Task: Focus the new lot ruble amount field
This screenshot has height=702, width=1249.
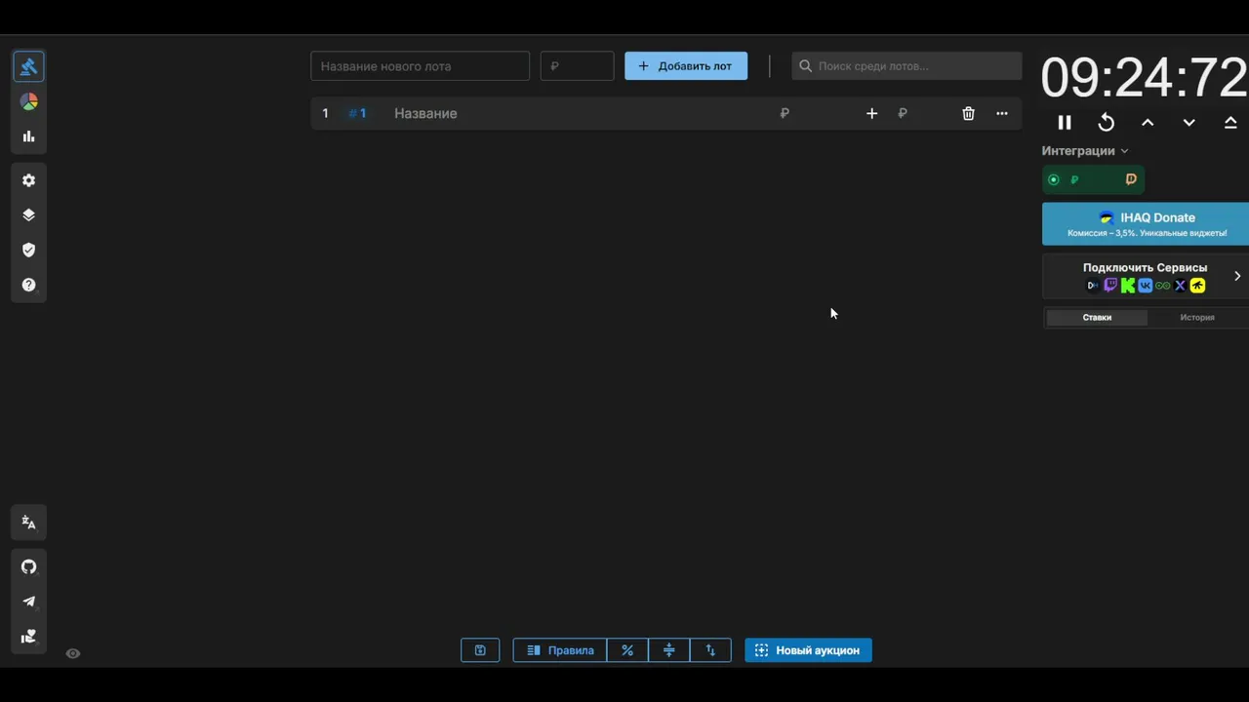Action: 577,66
